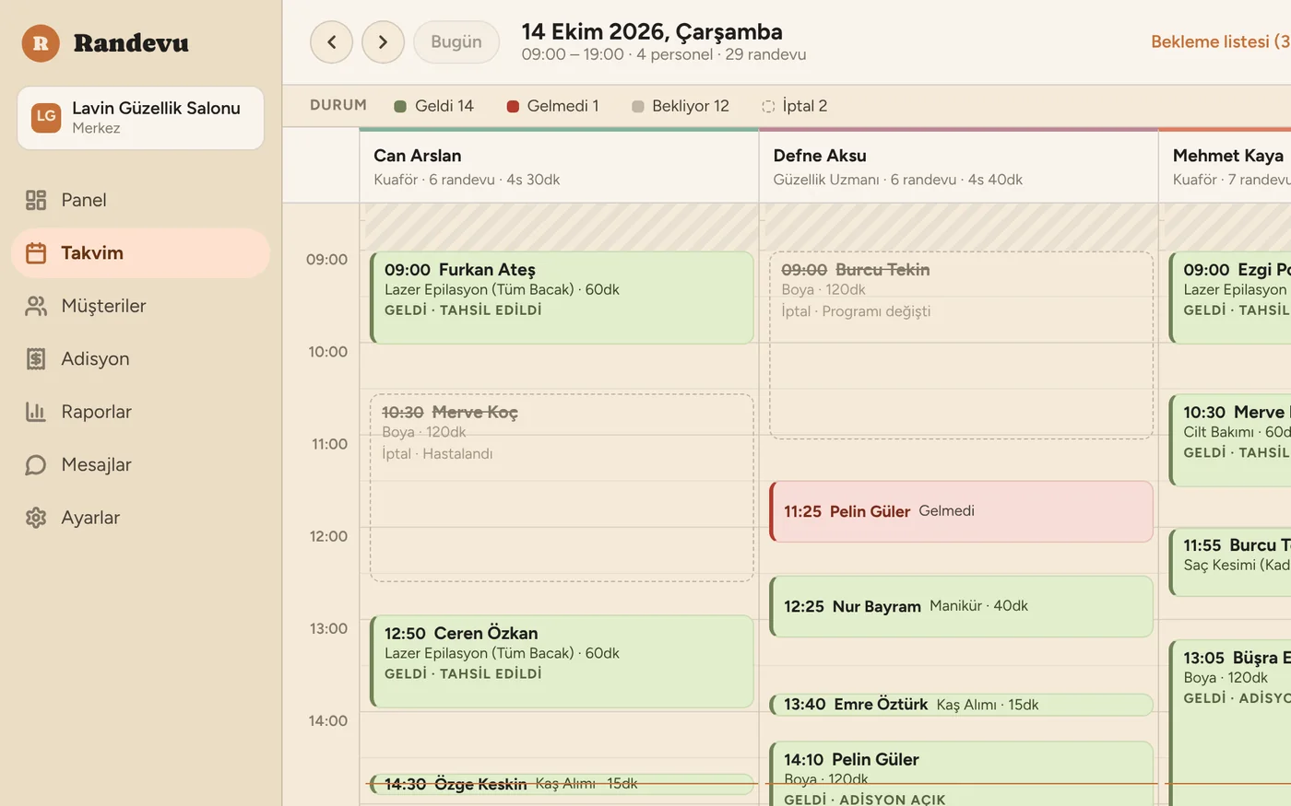The width and height of the screenshot is (1291, 806).
Task: Open the Lavin Güzellik Salonu selector
Action: tap(140, 118)
